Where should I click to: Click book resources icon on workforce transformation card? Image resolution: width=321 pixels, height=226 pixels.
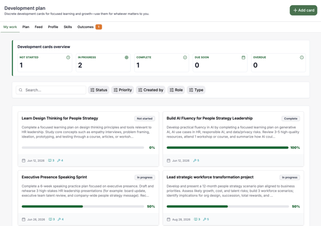click(x=195, y=219)
